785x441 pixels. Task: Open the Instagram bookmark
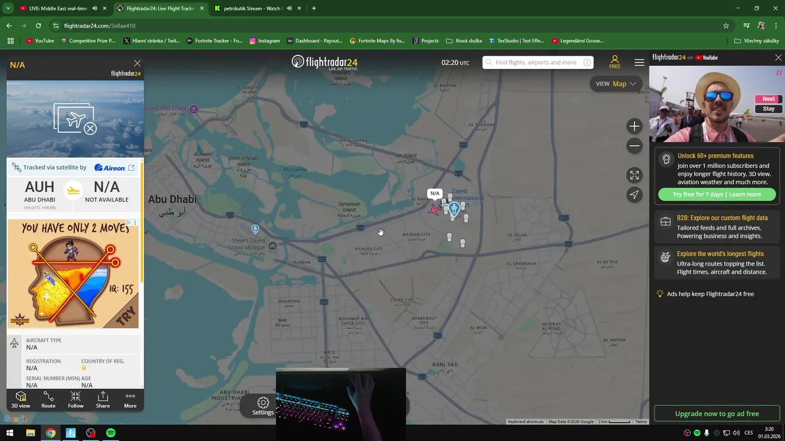point(264,41)
